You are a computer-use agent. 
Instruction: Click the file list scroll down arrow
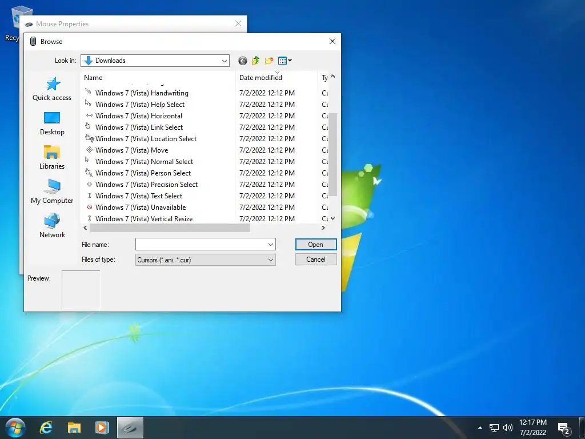[x=333, y=218]
